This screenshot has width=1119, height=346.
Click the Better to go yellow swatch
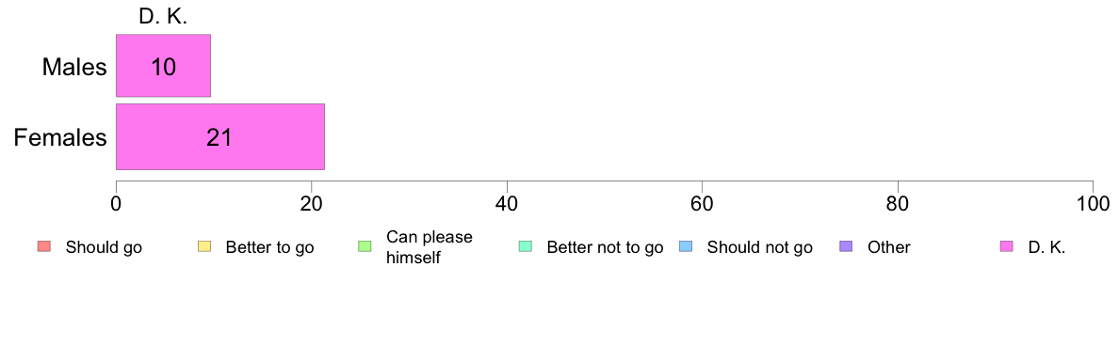click(203, 247)
